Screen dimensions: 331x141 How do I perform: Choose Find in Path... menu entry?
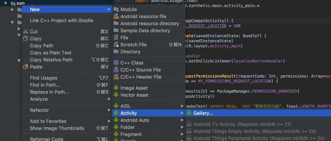[x=45, y=85]
